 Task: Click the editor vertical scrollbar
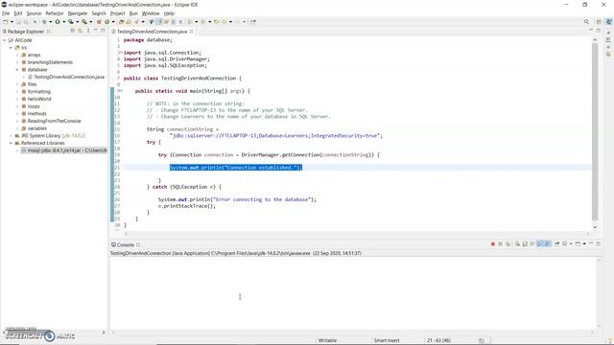595,131
